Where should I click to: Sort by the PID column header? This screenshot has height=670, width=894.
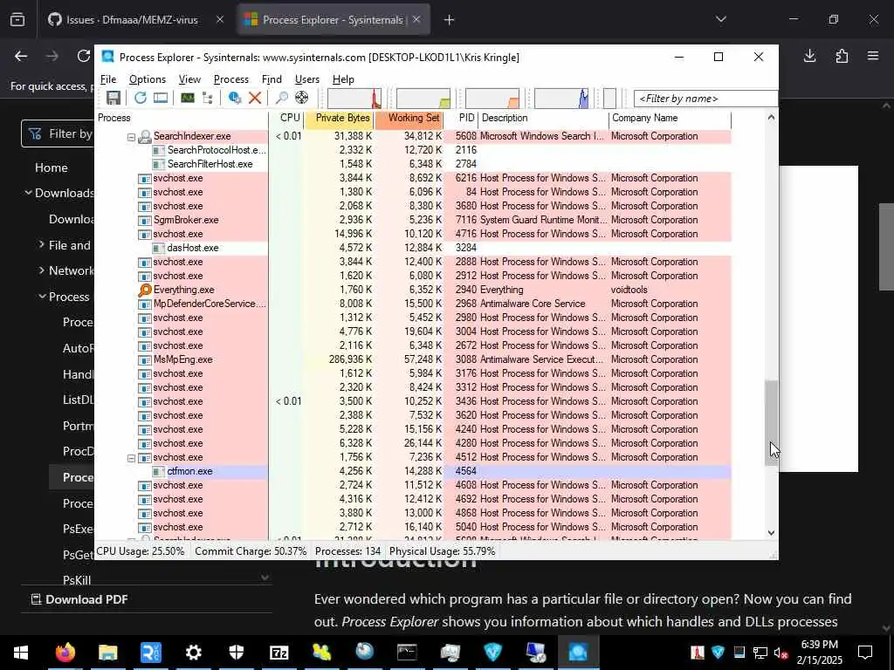click(461, 118)
